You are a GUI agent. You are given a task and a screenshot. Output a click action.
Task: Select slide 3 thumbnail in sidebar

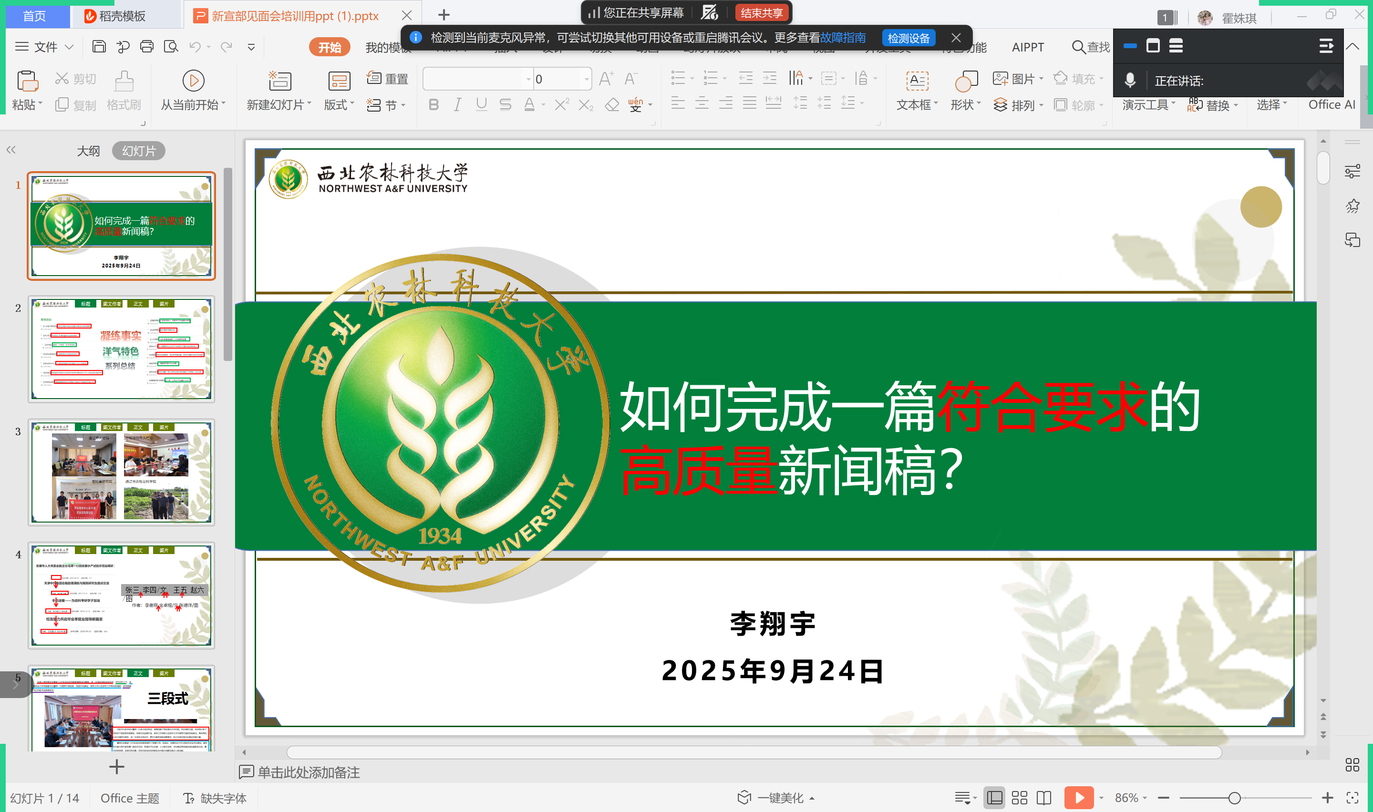pos(122,472)
